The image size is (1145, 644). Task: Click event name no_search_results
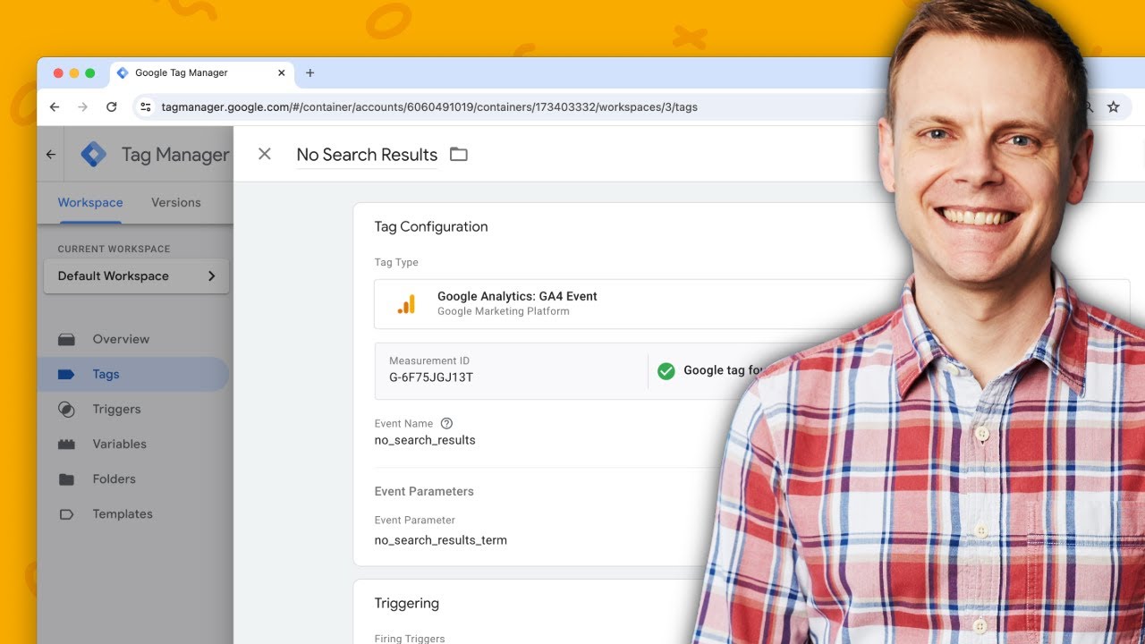point(425,440)
